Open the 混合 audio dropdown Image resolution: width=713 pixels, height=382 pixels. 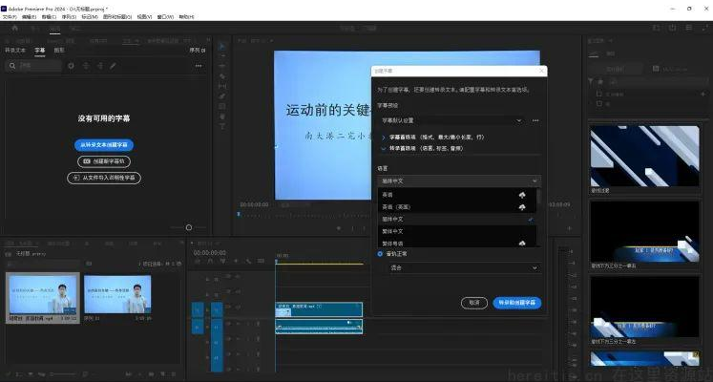(464, 267)
